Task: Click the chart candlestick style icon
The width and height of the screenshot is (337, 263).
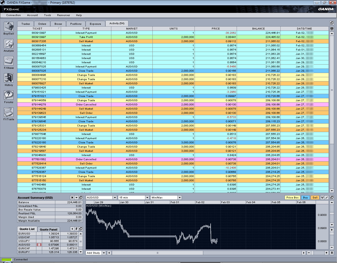Action: [322, 197]
